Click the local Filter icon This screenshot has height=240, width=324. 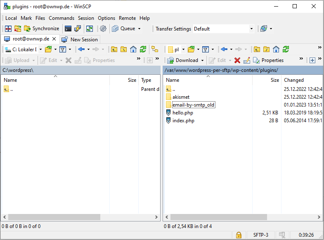click(x=63, y=50)
